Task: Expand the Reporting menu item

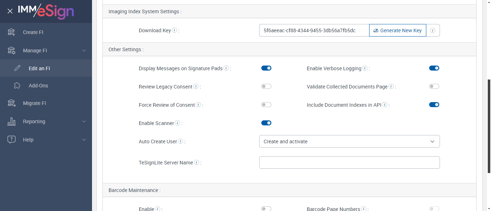Action: click(x=34, y=121)
